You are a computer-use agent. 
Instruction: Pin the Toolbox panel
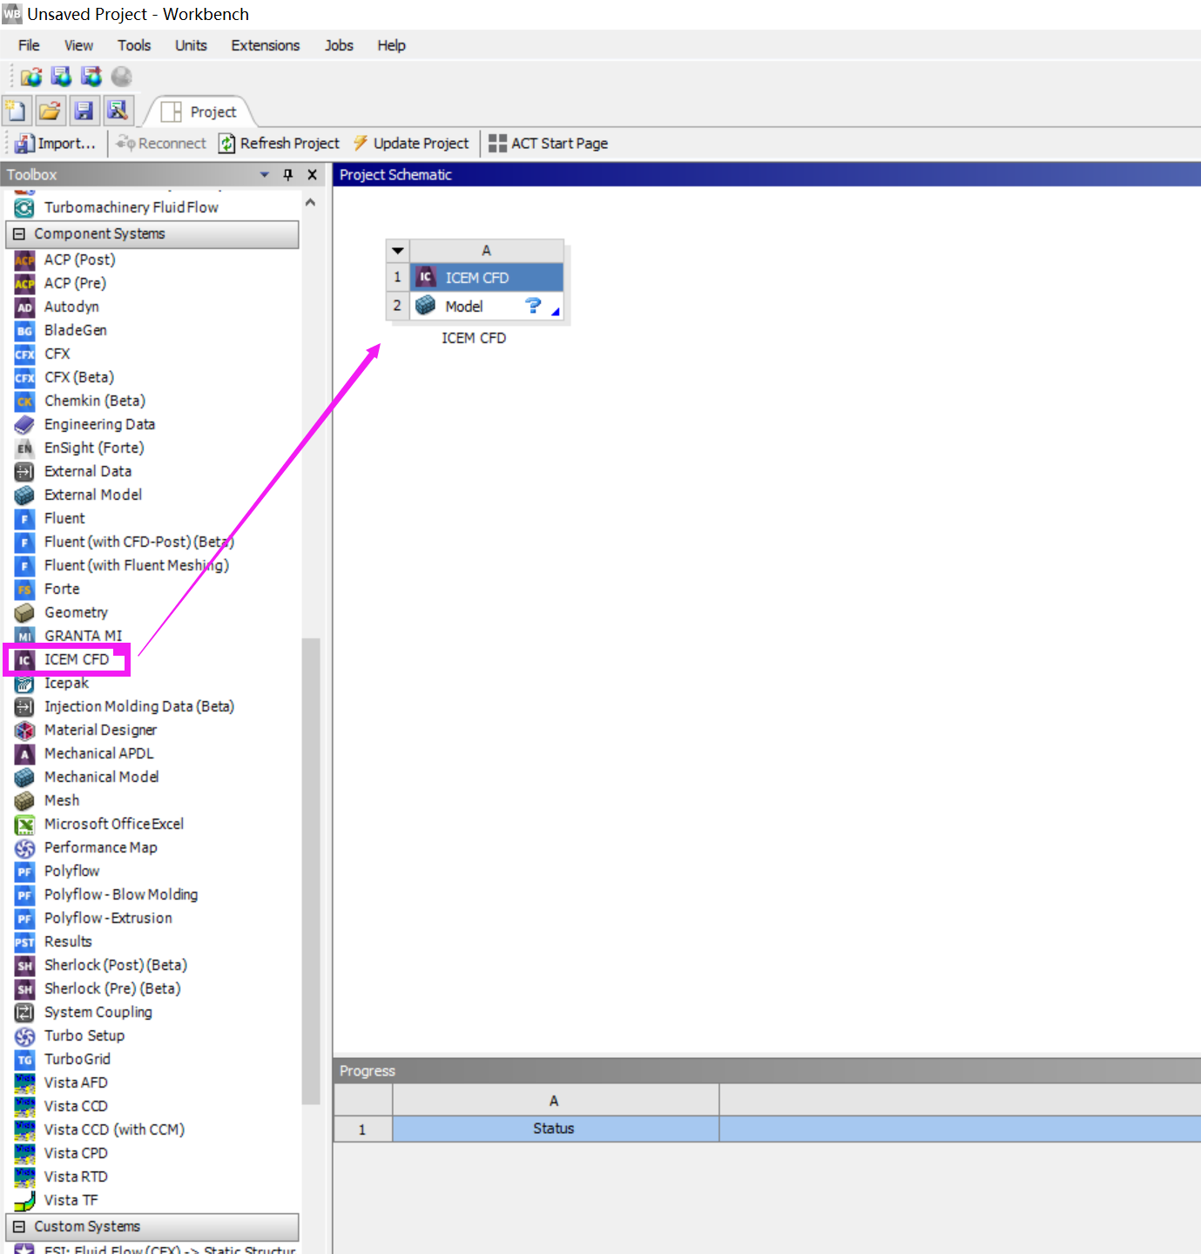288,175
